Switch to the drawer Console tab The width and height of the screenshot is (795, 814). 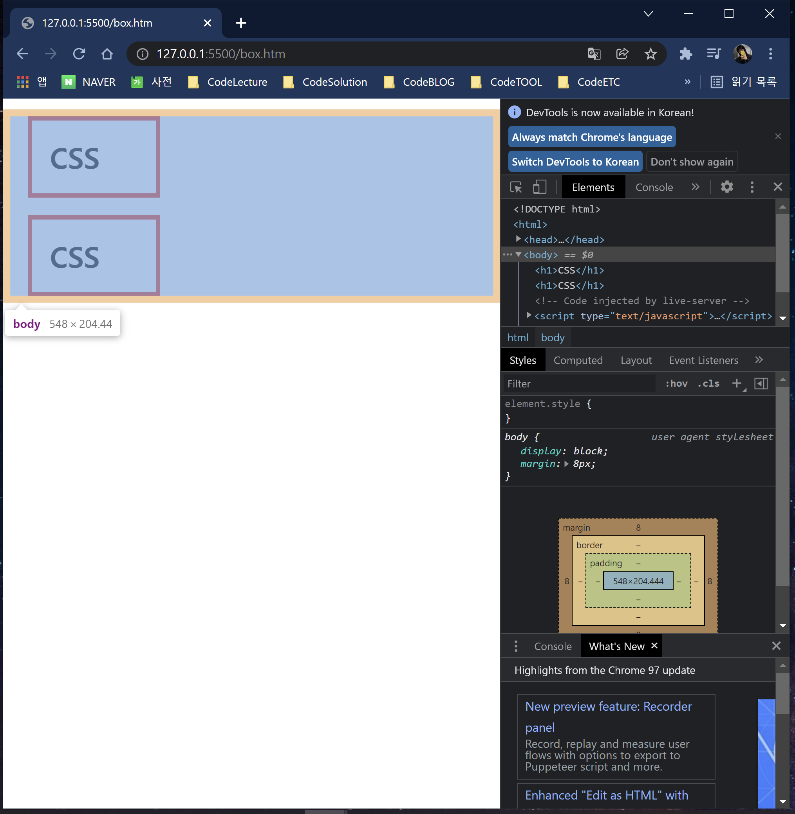click(x=553, y=646)
